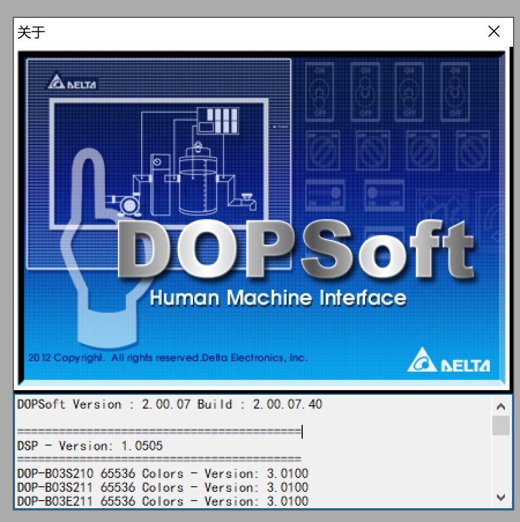Click the scrollbar thumb in the version box
Viewport: 520px width, 522px height.
(501, 425)
